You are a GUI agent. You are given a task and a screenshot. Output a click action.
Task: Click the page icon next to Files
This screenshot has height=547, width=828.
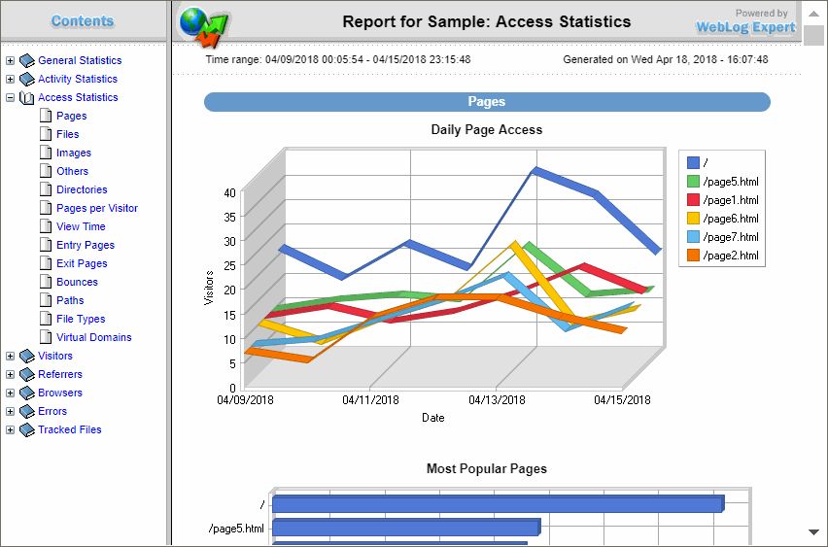[47, 134]
